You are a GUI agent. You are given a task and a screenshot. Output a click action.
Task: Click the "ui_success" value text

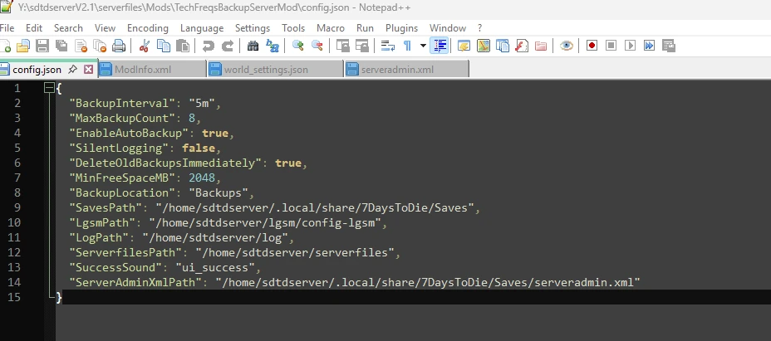click(x=215, y=267)
